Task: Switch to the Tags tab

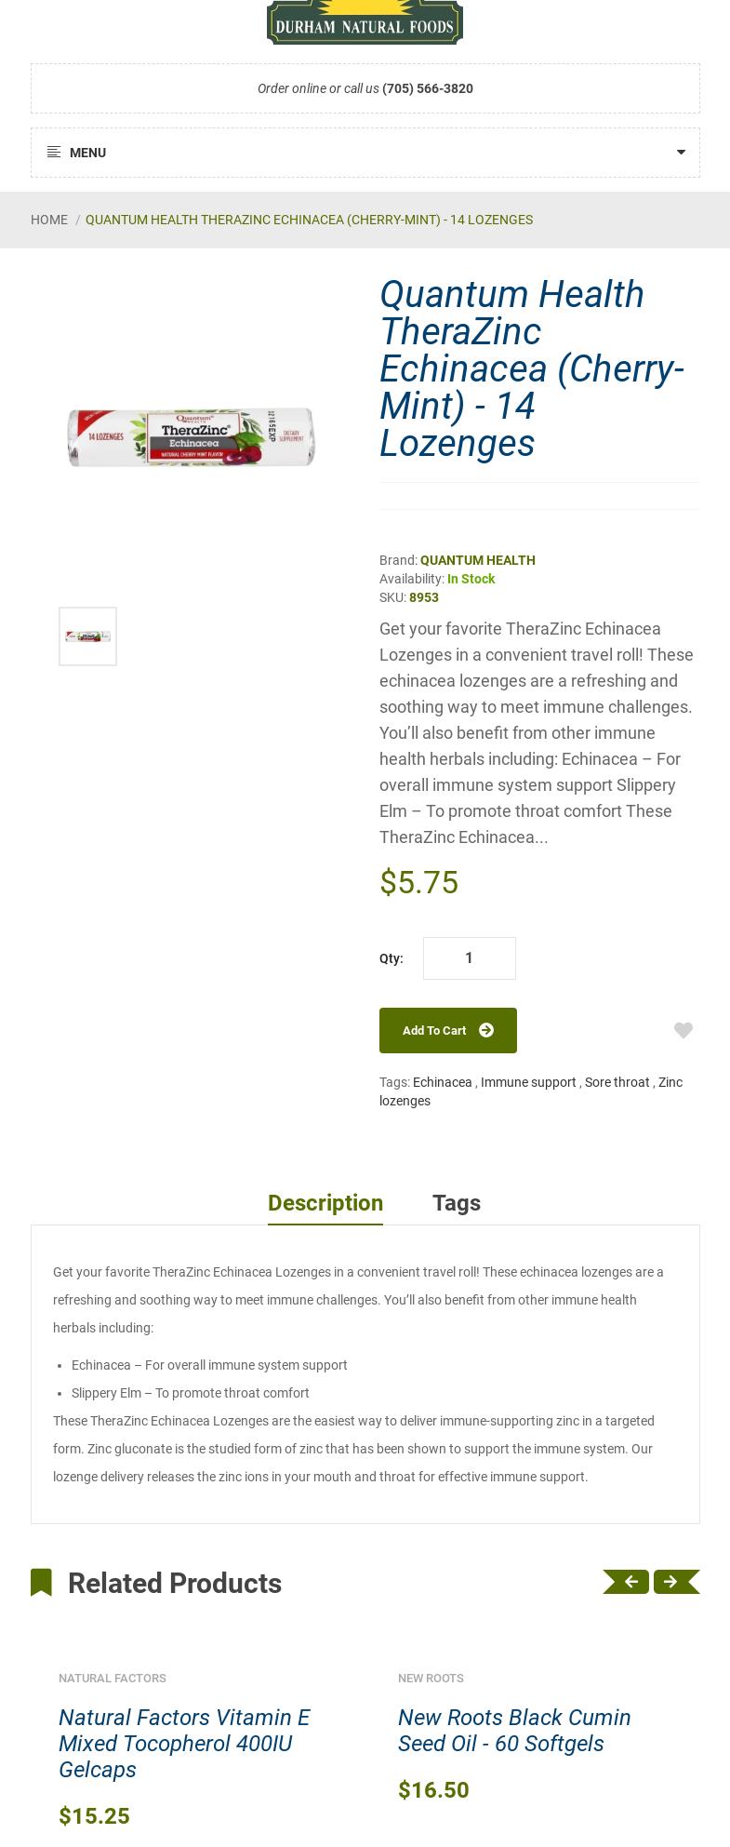Action: (456, 1203)
